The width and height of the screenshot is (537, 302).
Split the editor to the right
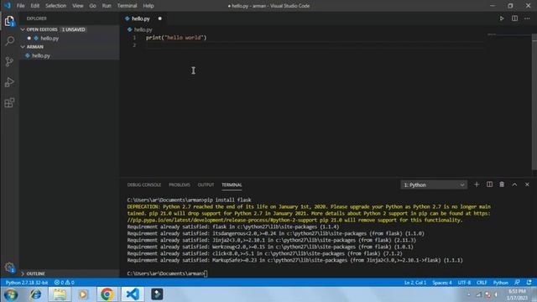pos(514,18)
